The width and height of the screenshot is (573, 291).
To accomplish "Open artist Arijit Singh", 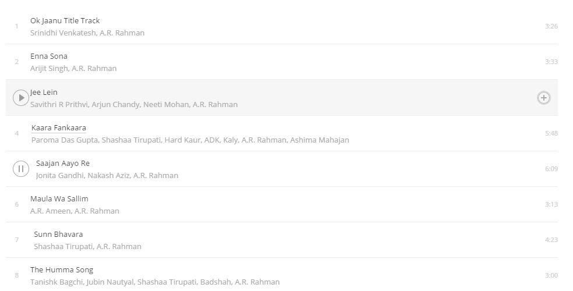I will pyautogui.click(x=49, y=68).
